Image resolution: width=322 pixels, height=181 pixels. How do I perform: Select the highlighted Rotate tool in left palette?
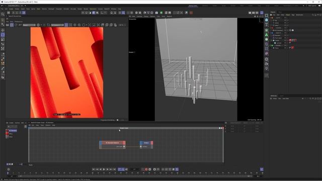click(3, 35)
